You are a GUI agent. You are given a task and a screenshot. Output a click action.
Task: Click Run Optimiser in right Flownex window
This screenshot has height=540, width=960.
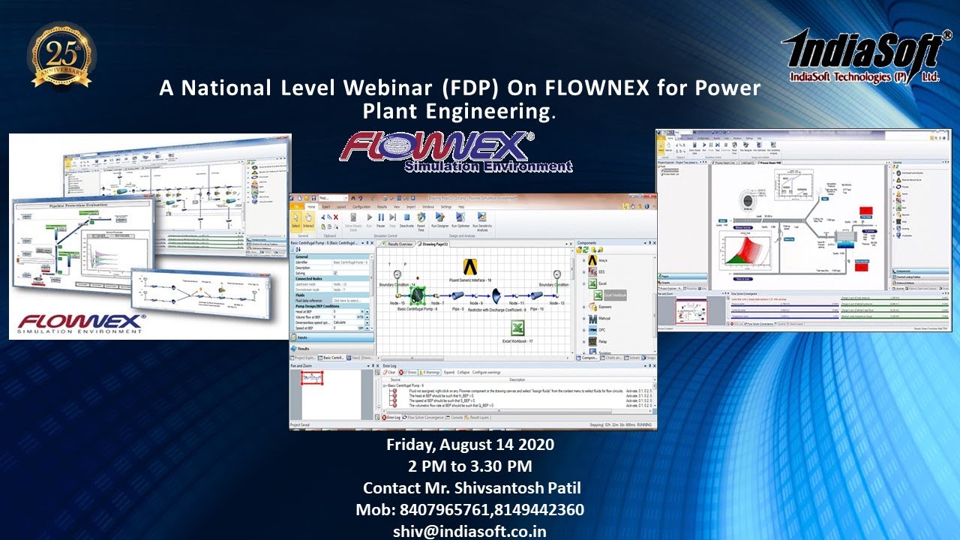point(759,147)
